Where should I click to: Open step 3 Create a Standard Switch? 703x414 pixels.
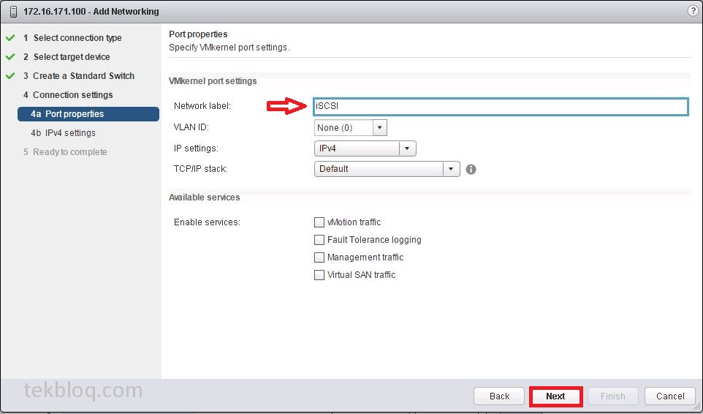pos(79,76)
